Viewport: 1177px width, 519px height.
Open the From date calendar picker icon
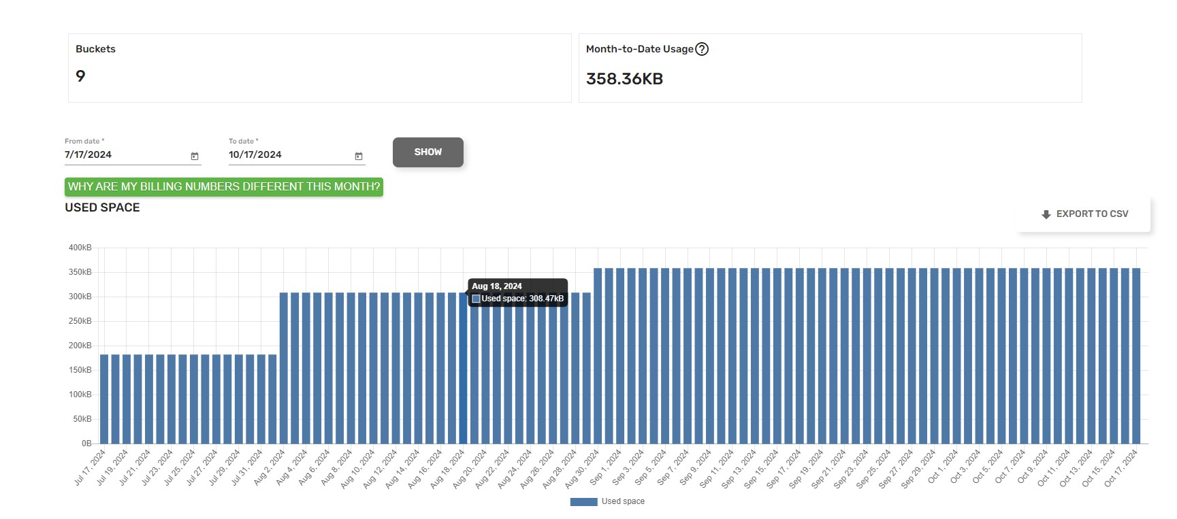tap(195, 156)
